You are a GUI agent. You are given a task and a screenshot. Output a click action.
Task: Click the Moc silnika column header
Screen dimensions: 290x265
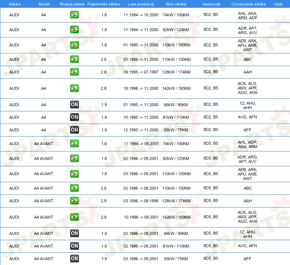pos(176,4)
